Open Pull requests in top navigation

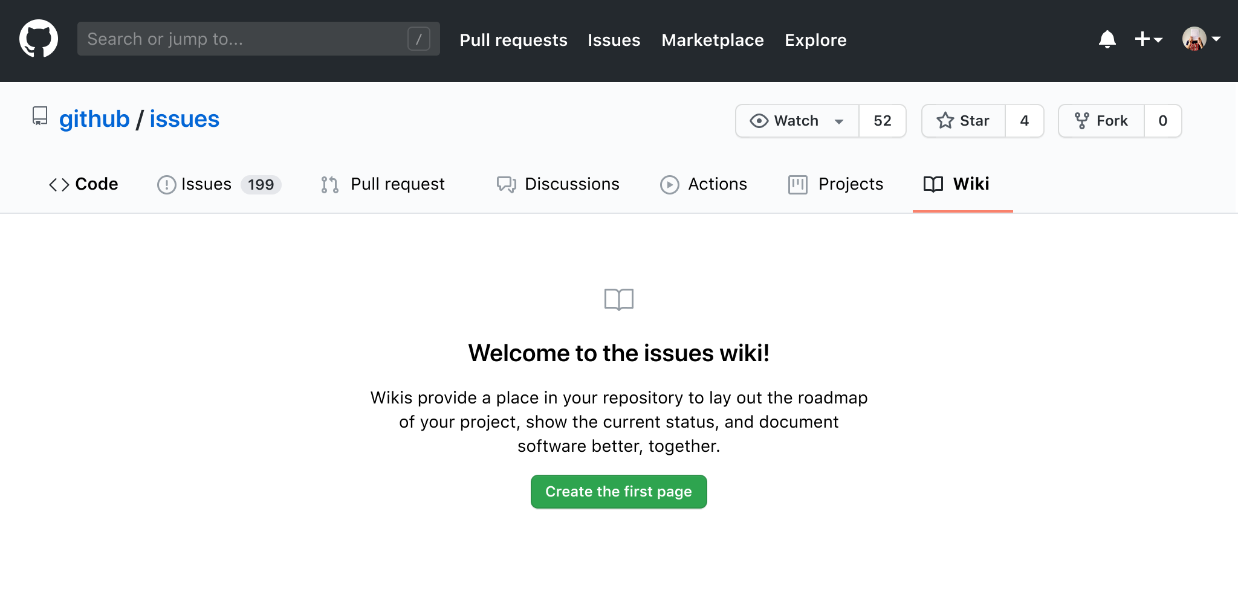click(513, 40)
